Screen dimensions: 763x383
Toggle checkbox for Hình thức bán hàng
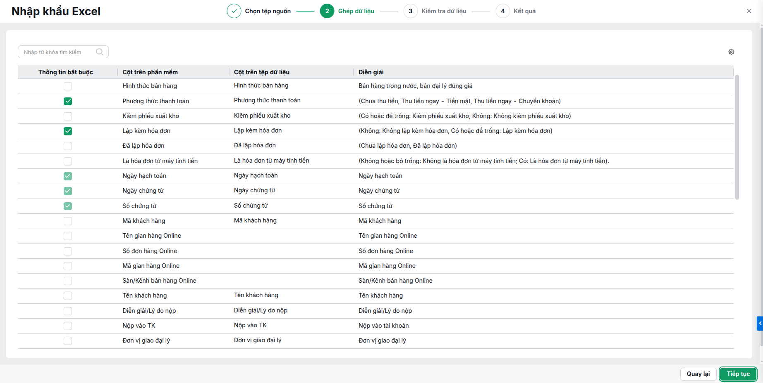[x=68, y=86]
